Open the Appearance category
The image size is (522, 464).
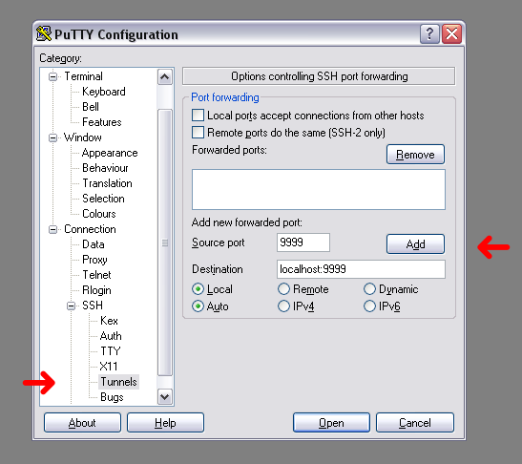[x=110, y=153]
